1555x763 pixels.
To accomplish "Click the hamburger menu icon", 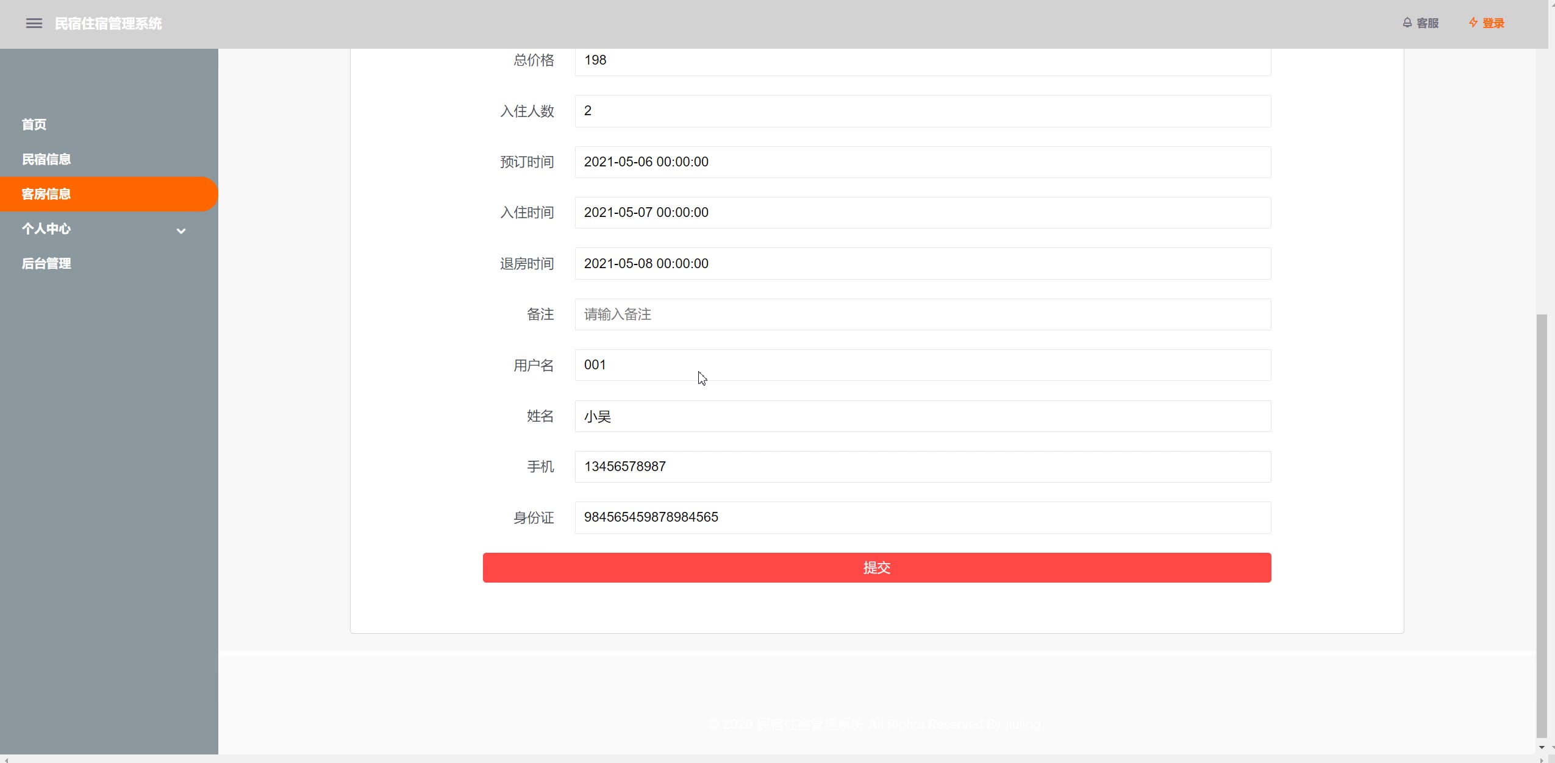I will click(34, 24).
